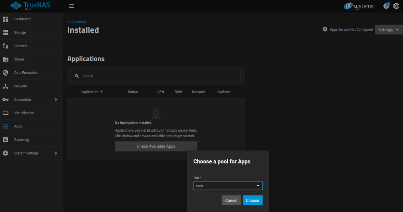Viewport: 403px width, 212px height.
Task: Click the Data Protection shield icon
Action: click(5, 73)
